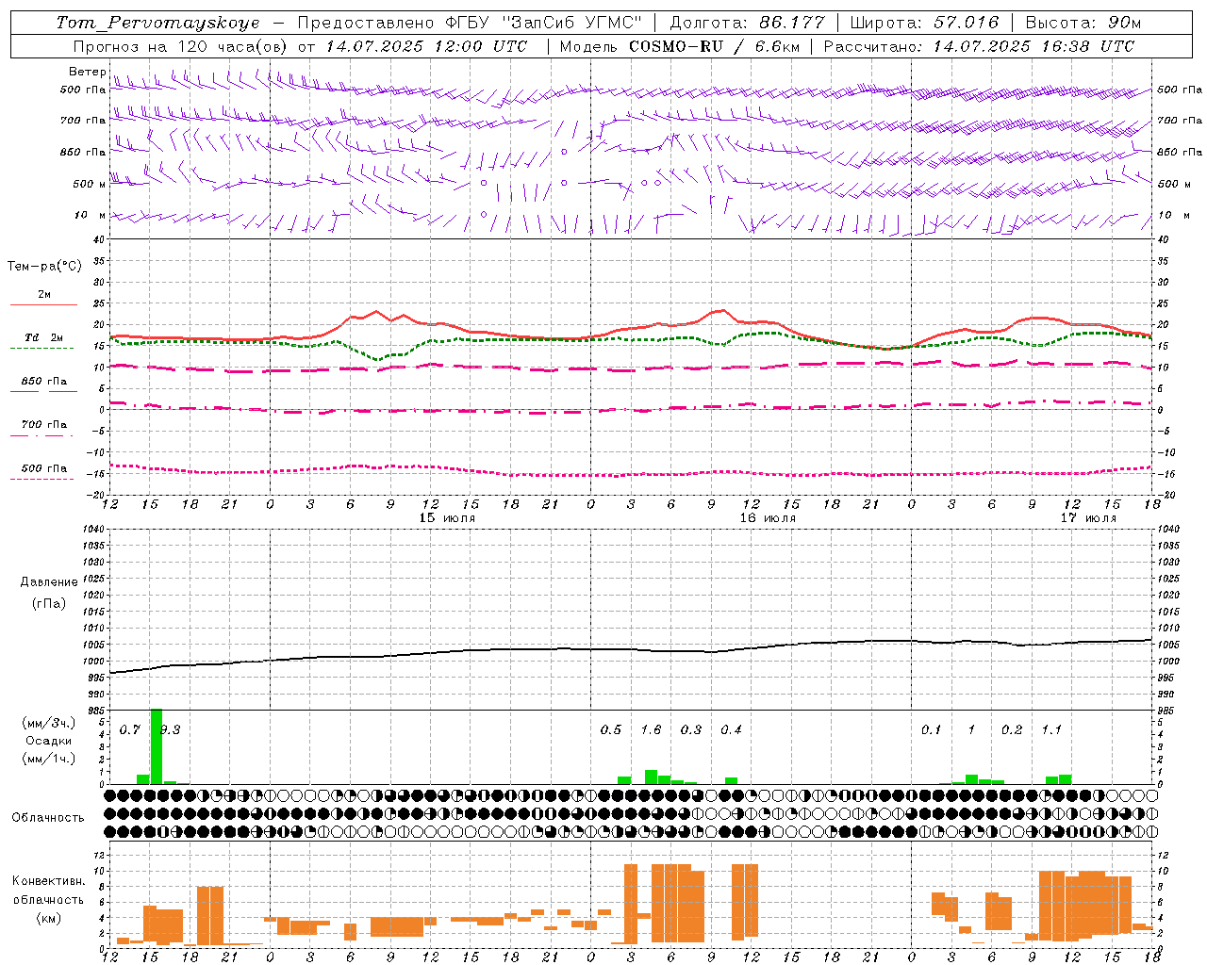Click the Ветер wind panel label
The height and width of the screenshot is (965, 1207).
coord(87,72)
